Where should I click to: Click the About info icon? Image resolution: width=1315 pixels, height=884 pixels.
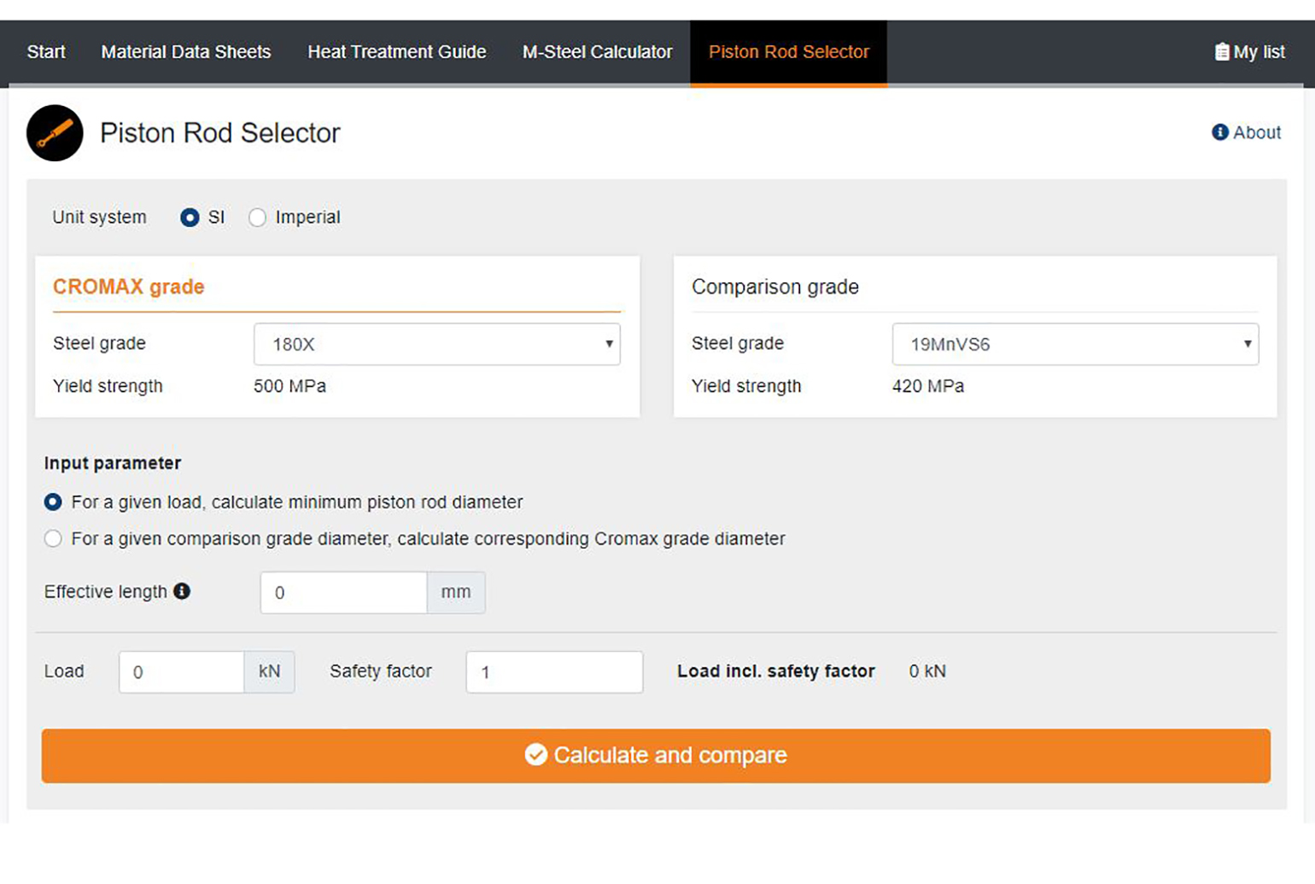pos(1219,132)
